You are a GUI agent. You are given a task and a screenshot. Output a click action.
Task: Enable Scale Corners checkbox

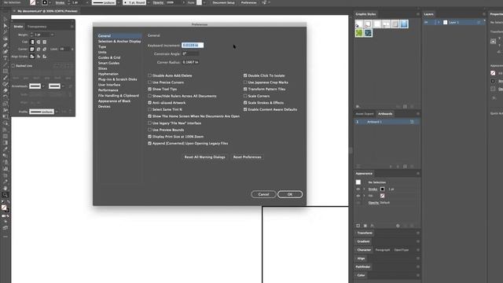pyautogui.click(x=245, y=96)
